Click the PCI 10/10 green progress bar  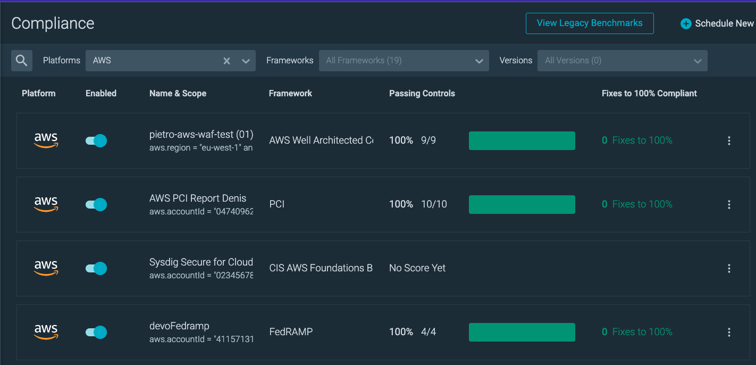pos(522,204)
